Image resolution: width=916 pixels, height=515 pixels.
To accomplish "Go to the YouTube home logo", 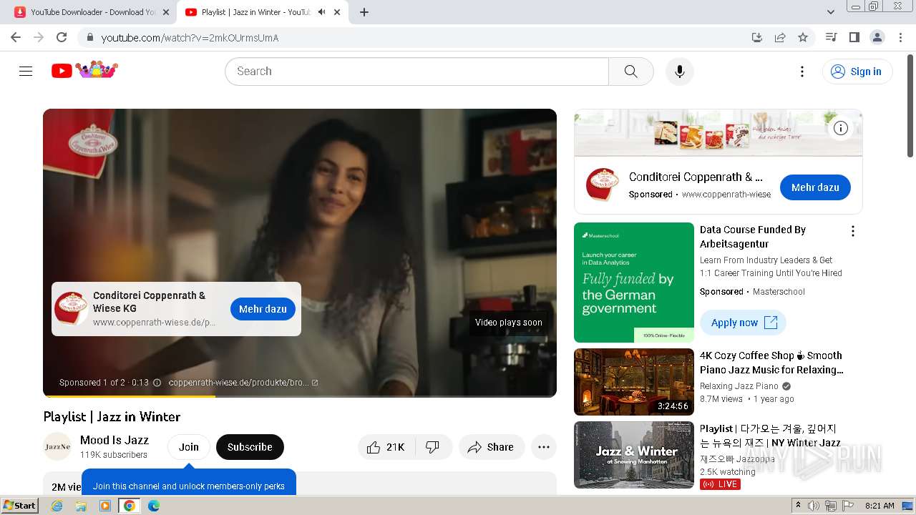I will coord(84,70).
